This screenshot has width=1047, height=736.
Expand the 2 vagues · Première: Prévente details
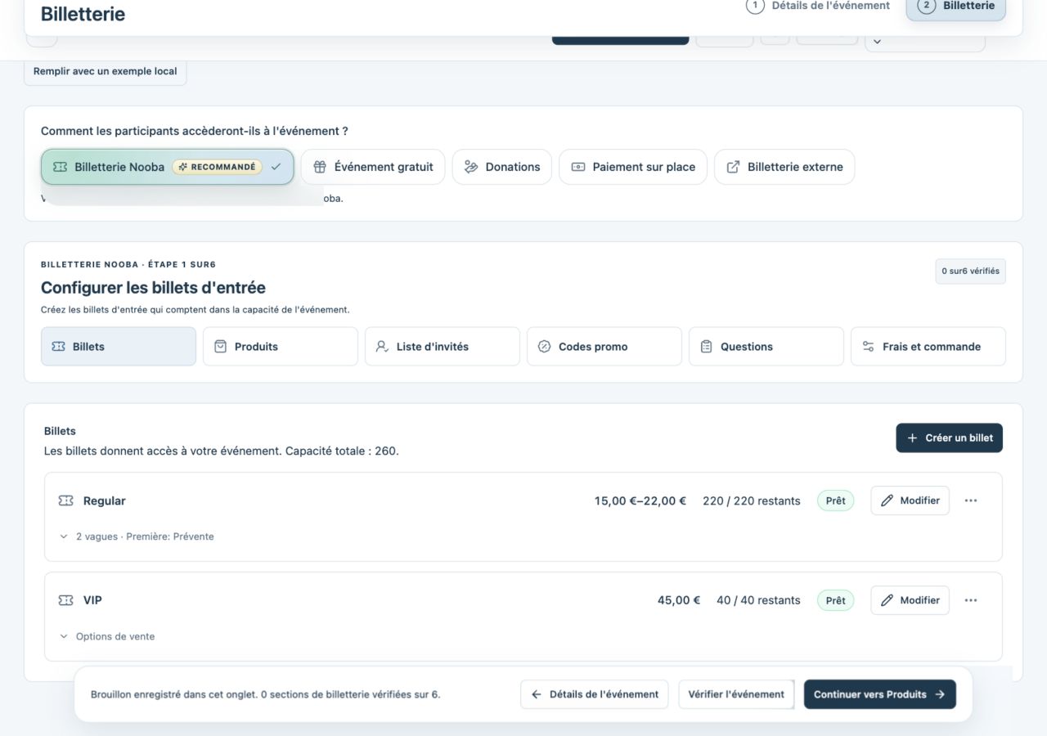point(137,536)
